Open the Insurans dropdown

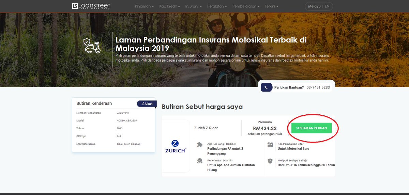(194, 6)
